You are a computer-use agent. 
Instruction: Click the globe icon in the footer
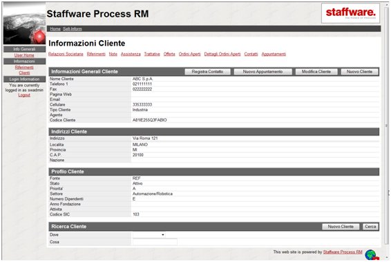tap(371, 255)
